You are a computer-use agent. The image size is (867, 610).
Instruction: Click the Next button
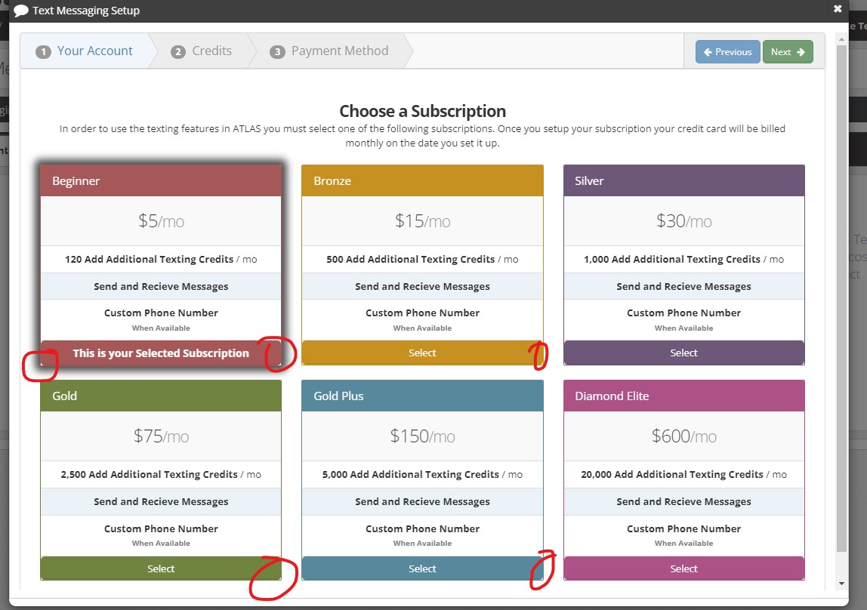(x=788, y=52)
